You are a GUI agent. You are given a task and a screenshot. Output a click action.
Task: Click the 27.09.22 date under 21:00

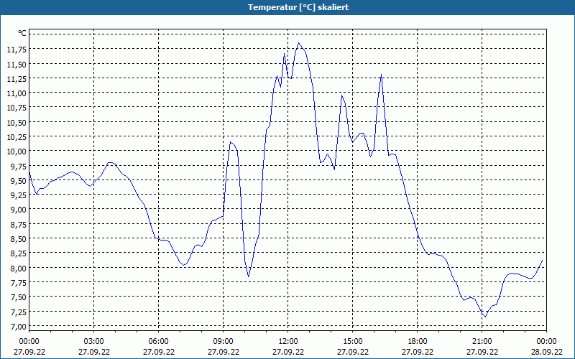click(x=482, y=352)
